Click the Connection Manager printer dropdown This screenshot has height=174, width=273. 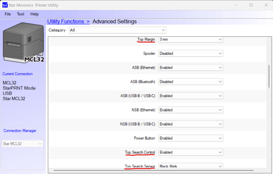coord(23,144)
